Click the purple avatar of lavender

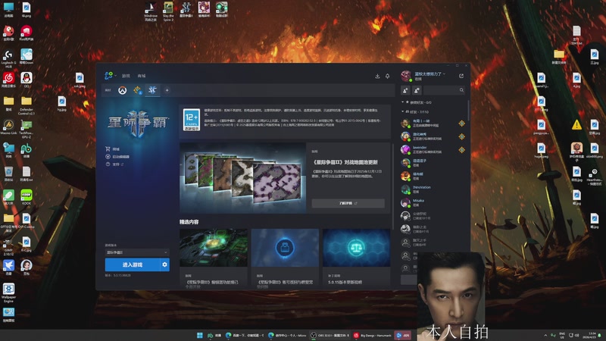coord(405,149)
